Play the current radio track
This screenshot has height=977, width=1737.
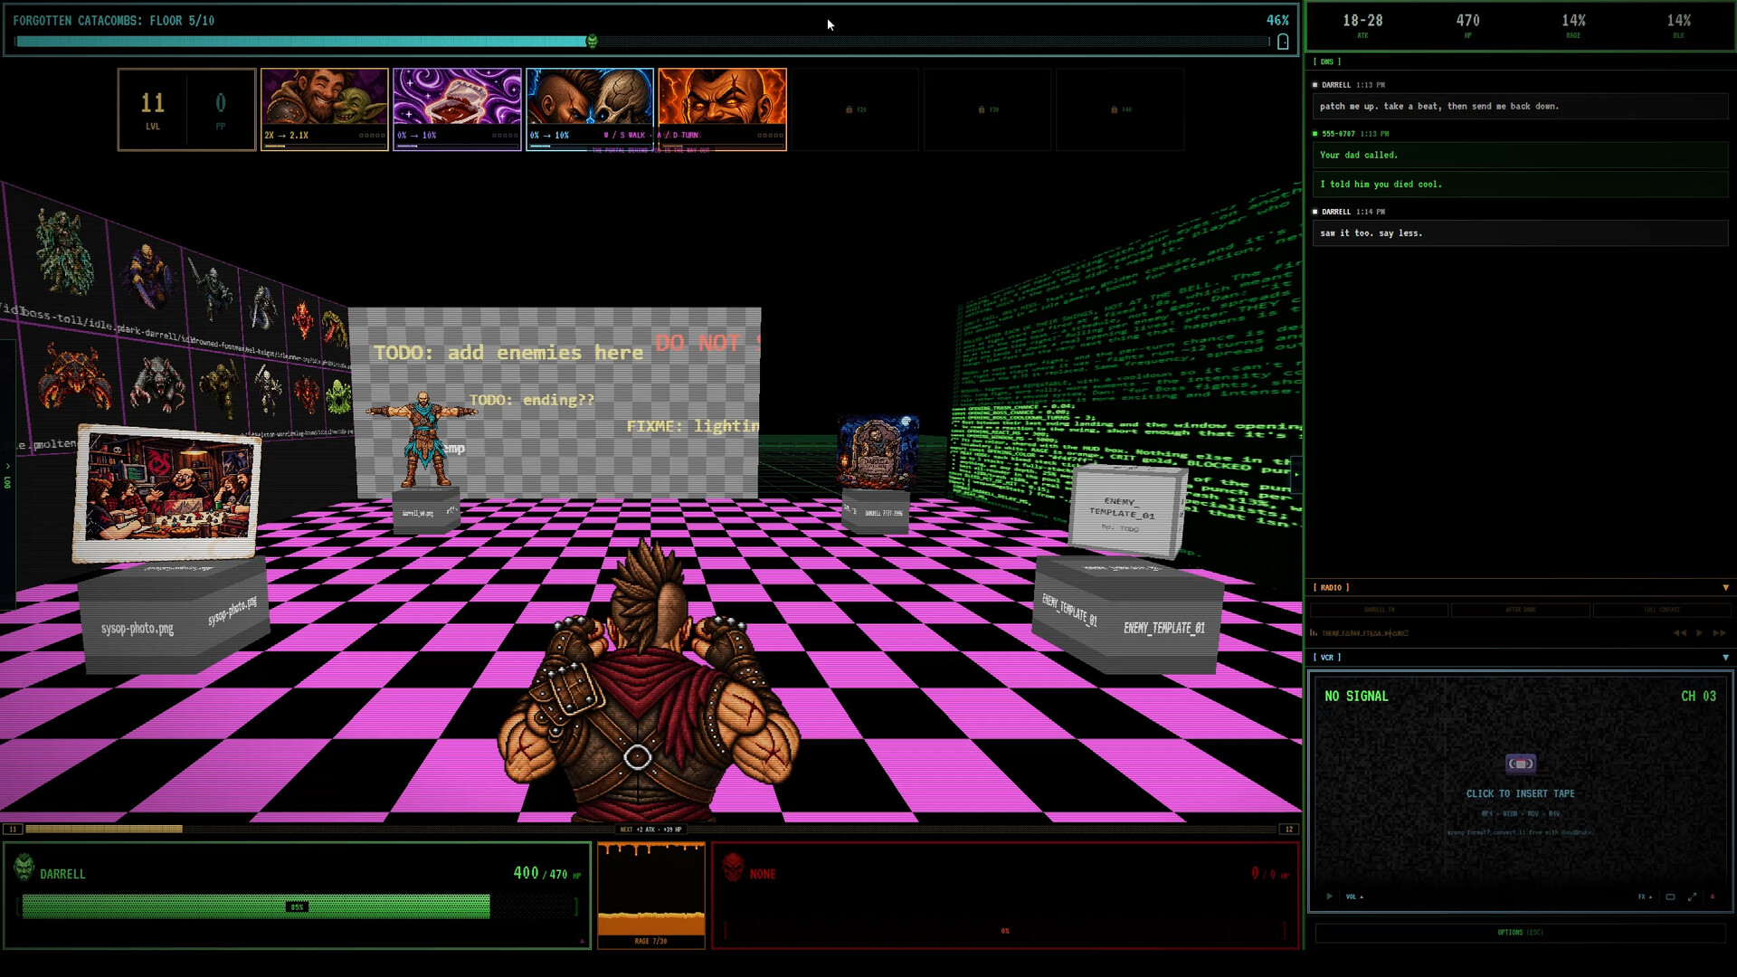(x=1699, y=633)
